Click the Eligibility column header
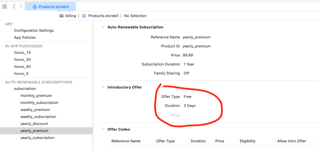The image size is (319, 150). [247, 141]
